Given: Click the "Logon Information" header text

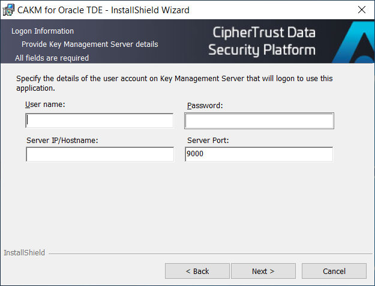Looking at the screenshot, I should click(43, 31).
